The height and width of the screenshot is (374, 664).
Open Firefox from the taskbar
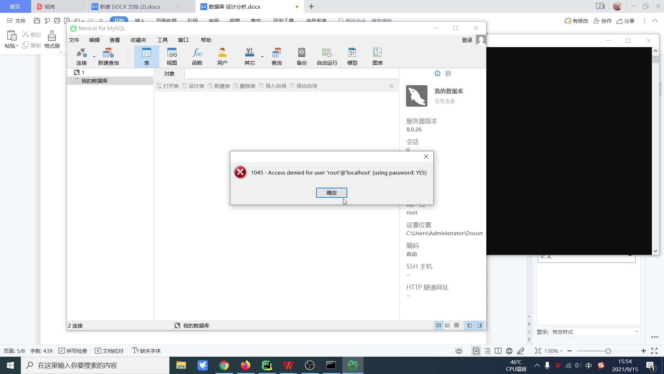pos(246,365)
